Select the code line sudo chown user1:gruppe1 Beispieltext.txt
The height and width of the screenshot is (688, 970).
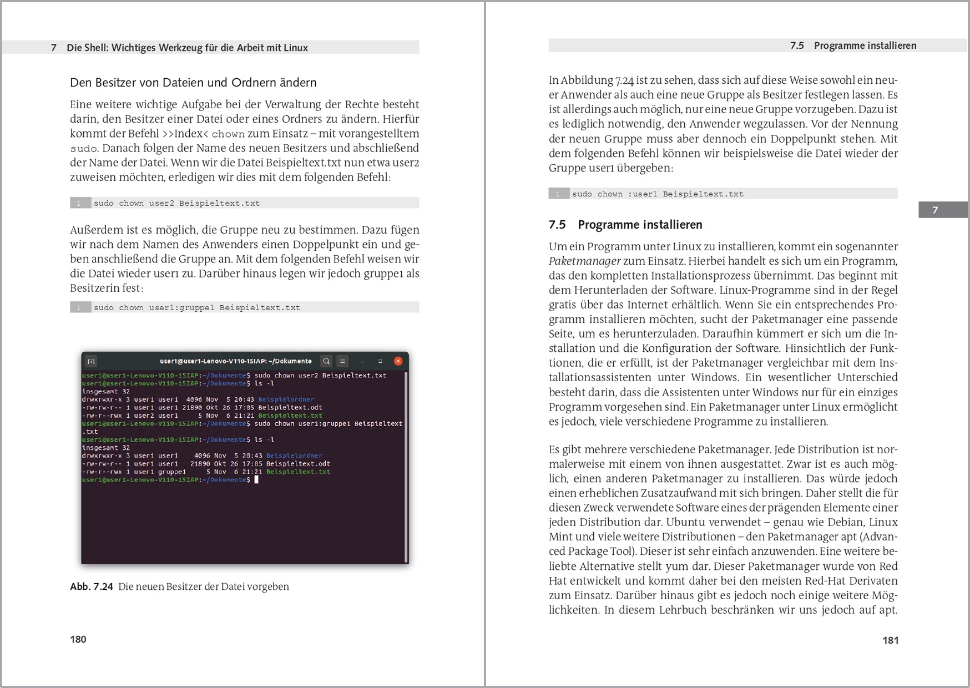pyautogui.click(x=196, y=307)
